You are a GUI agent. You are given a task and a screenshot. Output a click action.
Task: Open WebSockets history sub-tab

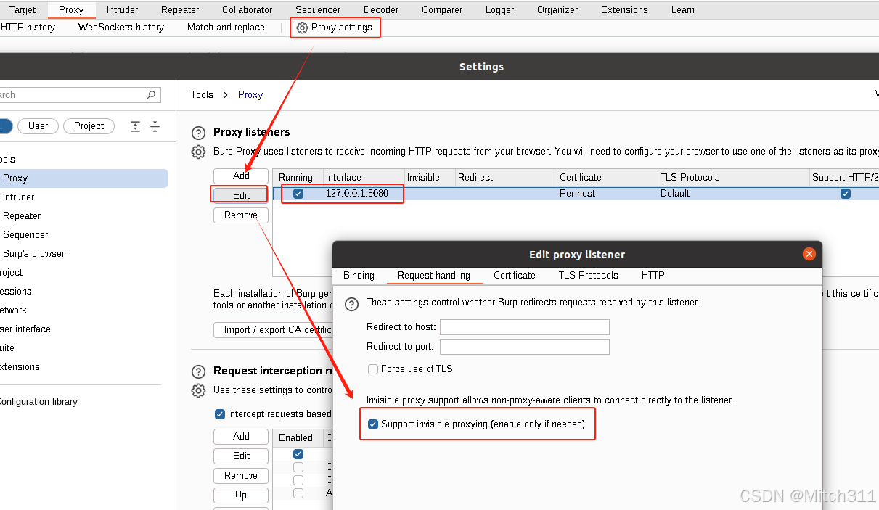coord(121,28)
